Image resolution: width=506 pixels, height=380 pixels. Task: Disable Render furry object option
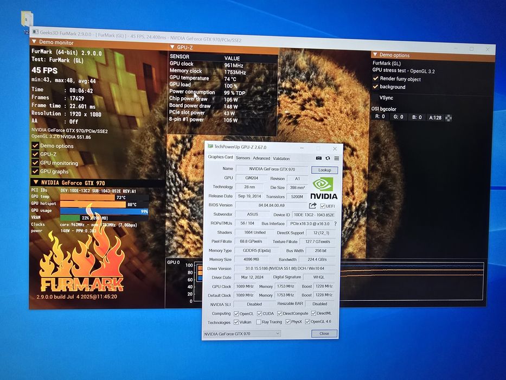coord(376,79)
